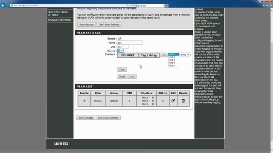Click the ETH PORT column header
Screen dimensions: 273x153
128,55
